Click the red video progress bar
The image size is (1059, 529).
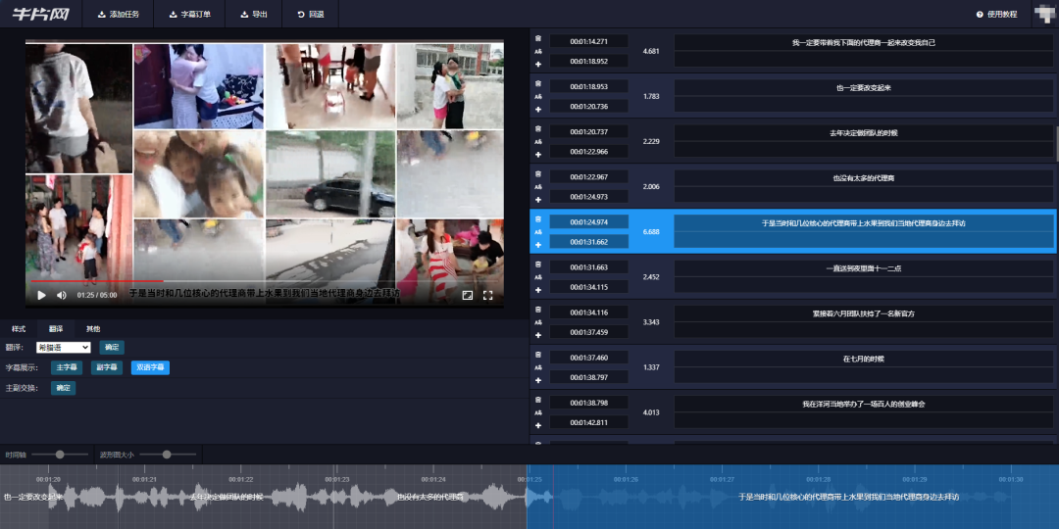tap(96, 281)
